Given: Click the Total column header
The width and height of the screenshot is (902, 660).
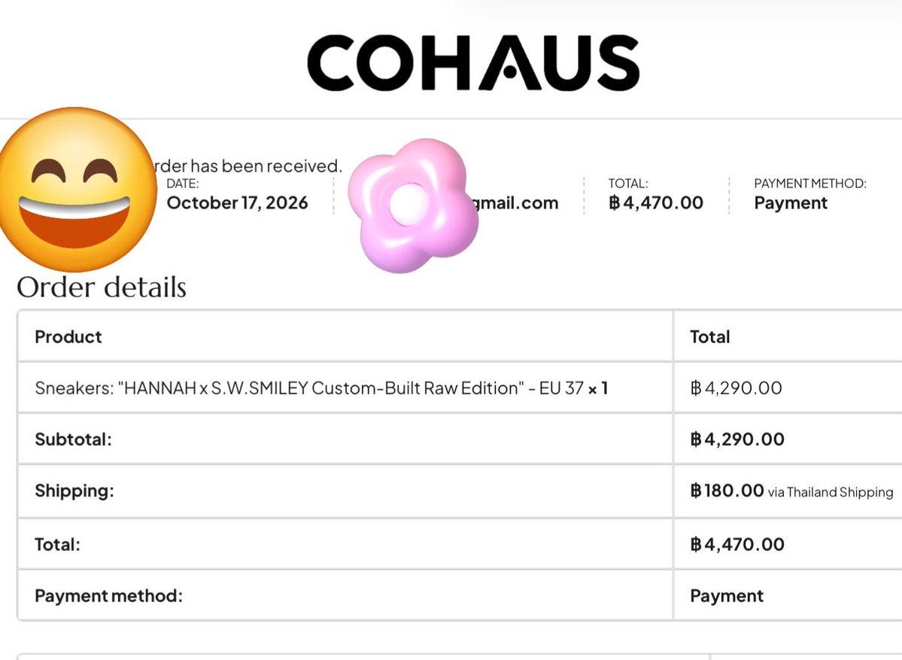Looking at the screenshot, I should pyautogui.click(x=710, y=336).
